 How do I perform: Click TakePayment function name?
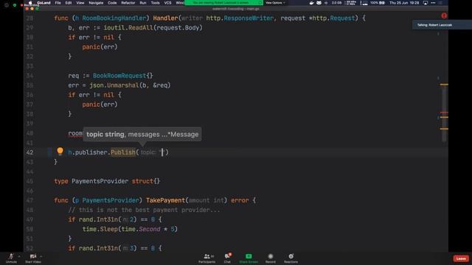(x=165, y=200)
